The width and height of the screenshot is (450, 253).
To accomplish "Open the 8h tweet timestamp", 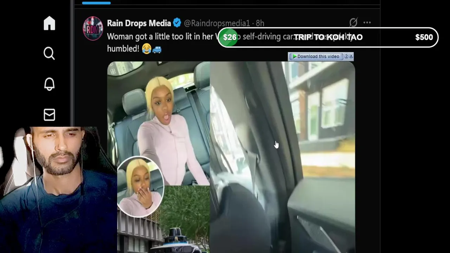I will tap(260, 23).
